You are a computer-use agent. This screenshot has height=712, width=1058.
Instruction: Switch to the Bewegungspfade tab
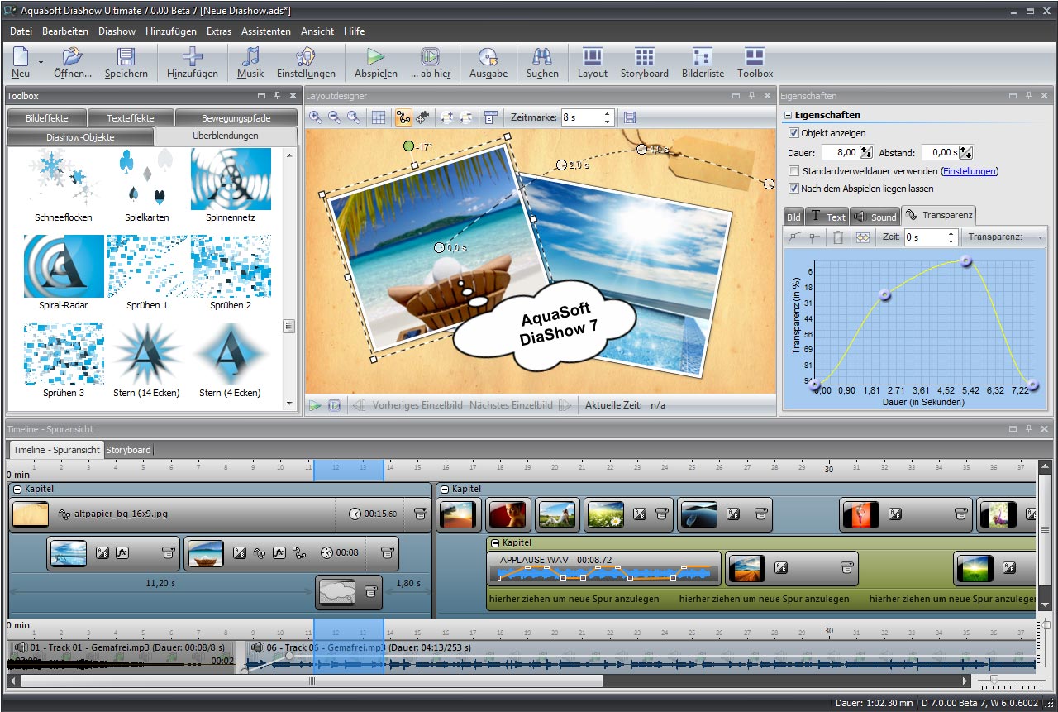(x=236, y=118)
